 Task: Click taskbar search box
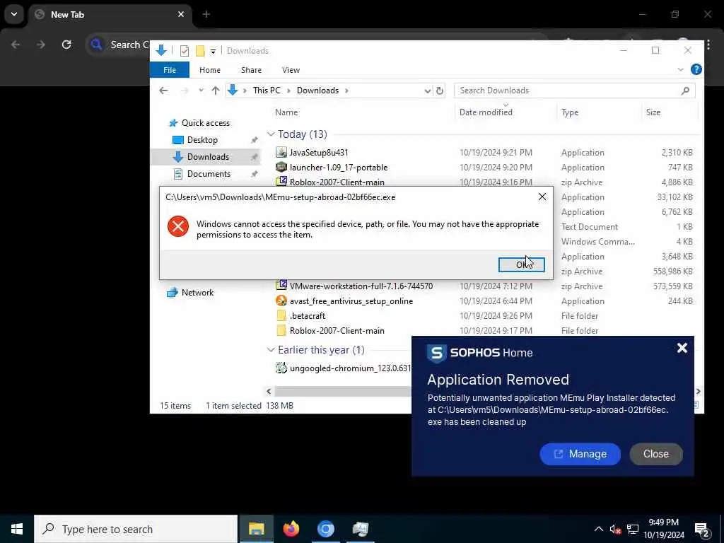(x=136, y=529)
